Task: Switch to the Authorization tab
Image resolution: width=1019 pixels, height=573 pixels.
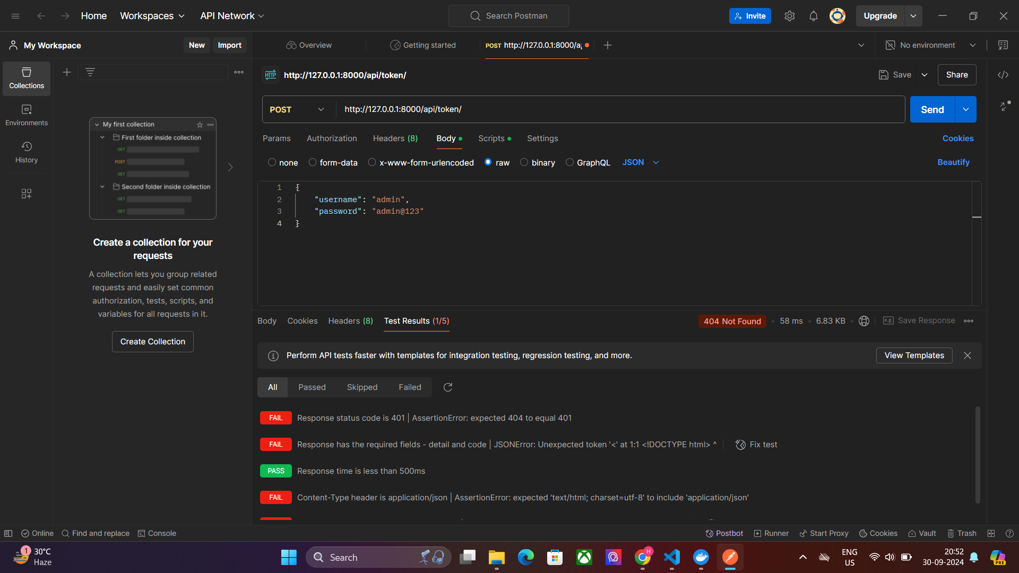Action: click(x=332, y=138)
